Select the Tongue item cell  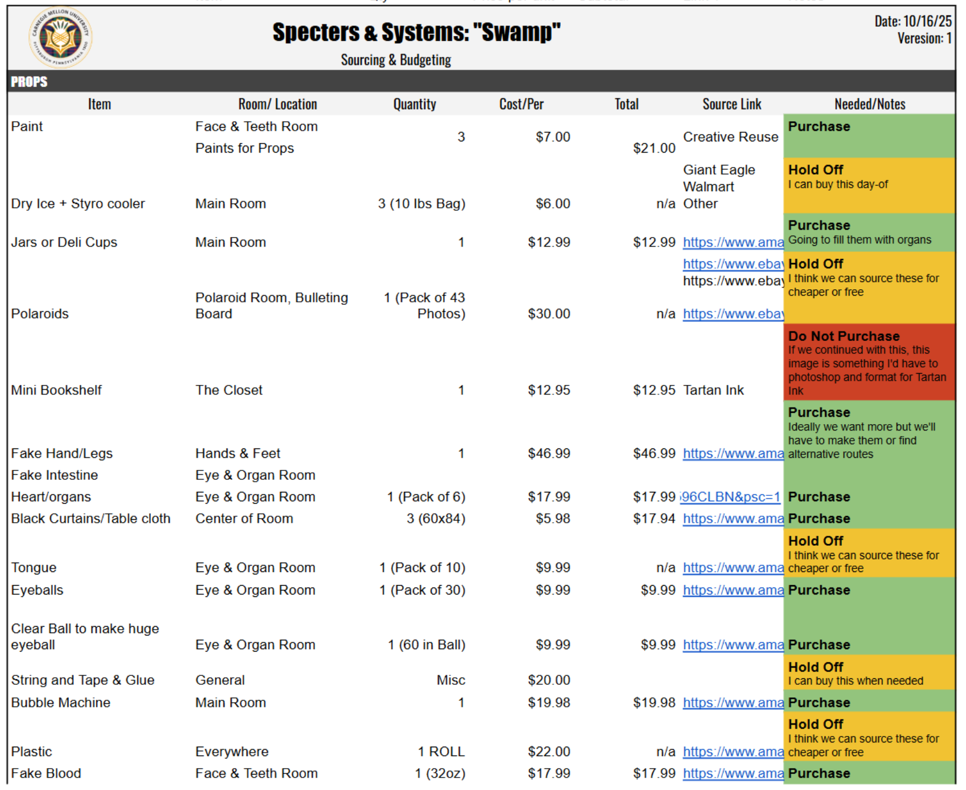pyautogui.click(x=34, y=568)
